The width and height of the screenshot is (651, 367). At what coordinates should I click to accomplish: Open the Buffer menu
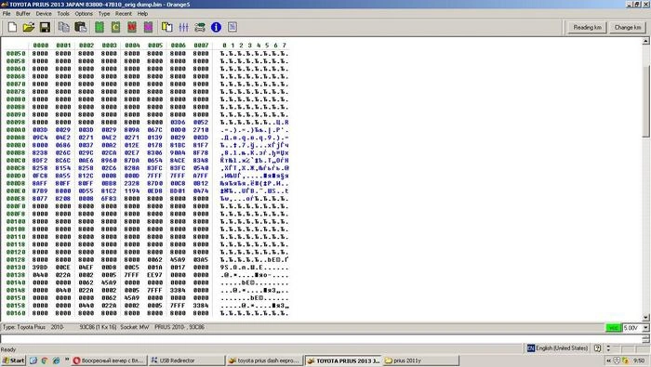click(23, 14)
